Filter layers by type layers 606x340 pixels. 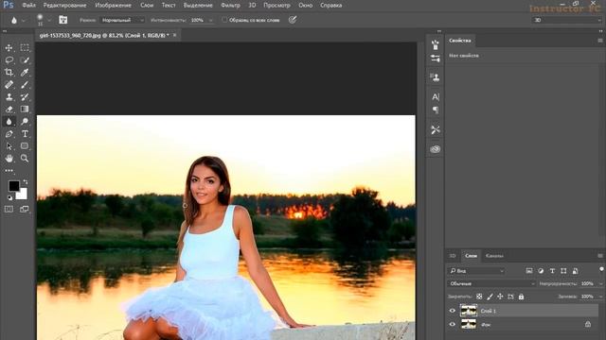tap(552, 271)
